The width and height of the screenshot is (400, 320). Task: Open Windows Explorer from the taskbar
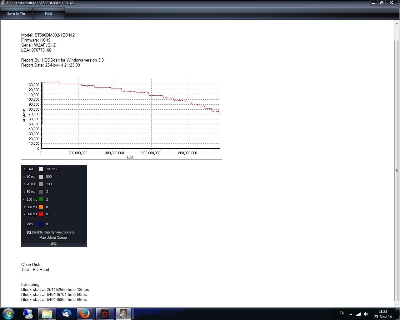pyautogui.click(x=47, y=314)
